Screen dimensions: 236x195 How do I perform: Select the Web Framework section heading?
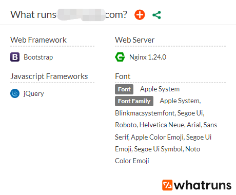(38, 40)
